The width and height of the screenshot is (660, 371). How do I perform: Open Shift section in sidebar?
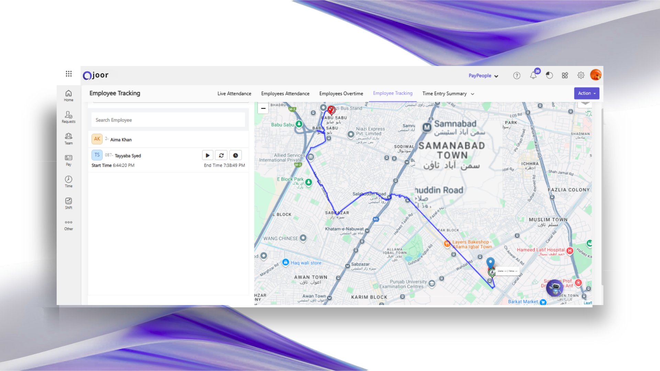click(x=68, y=203)
